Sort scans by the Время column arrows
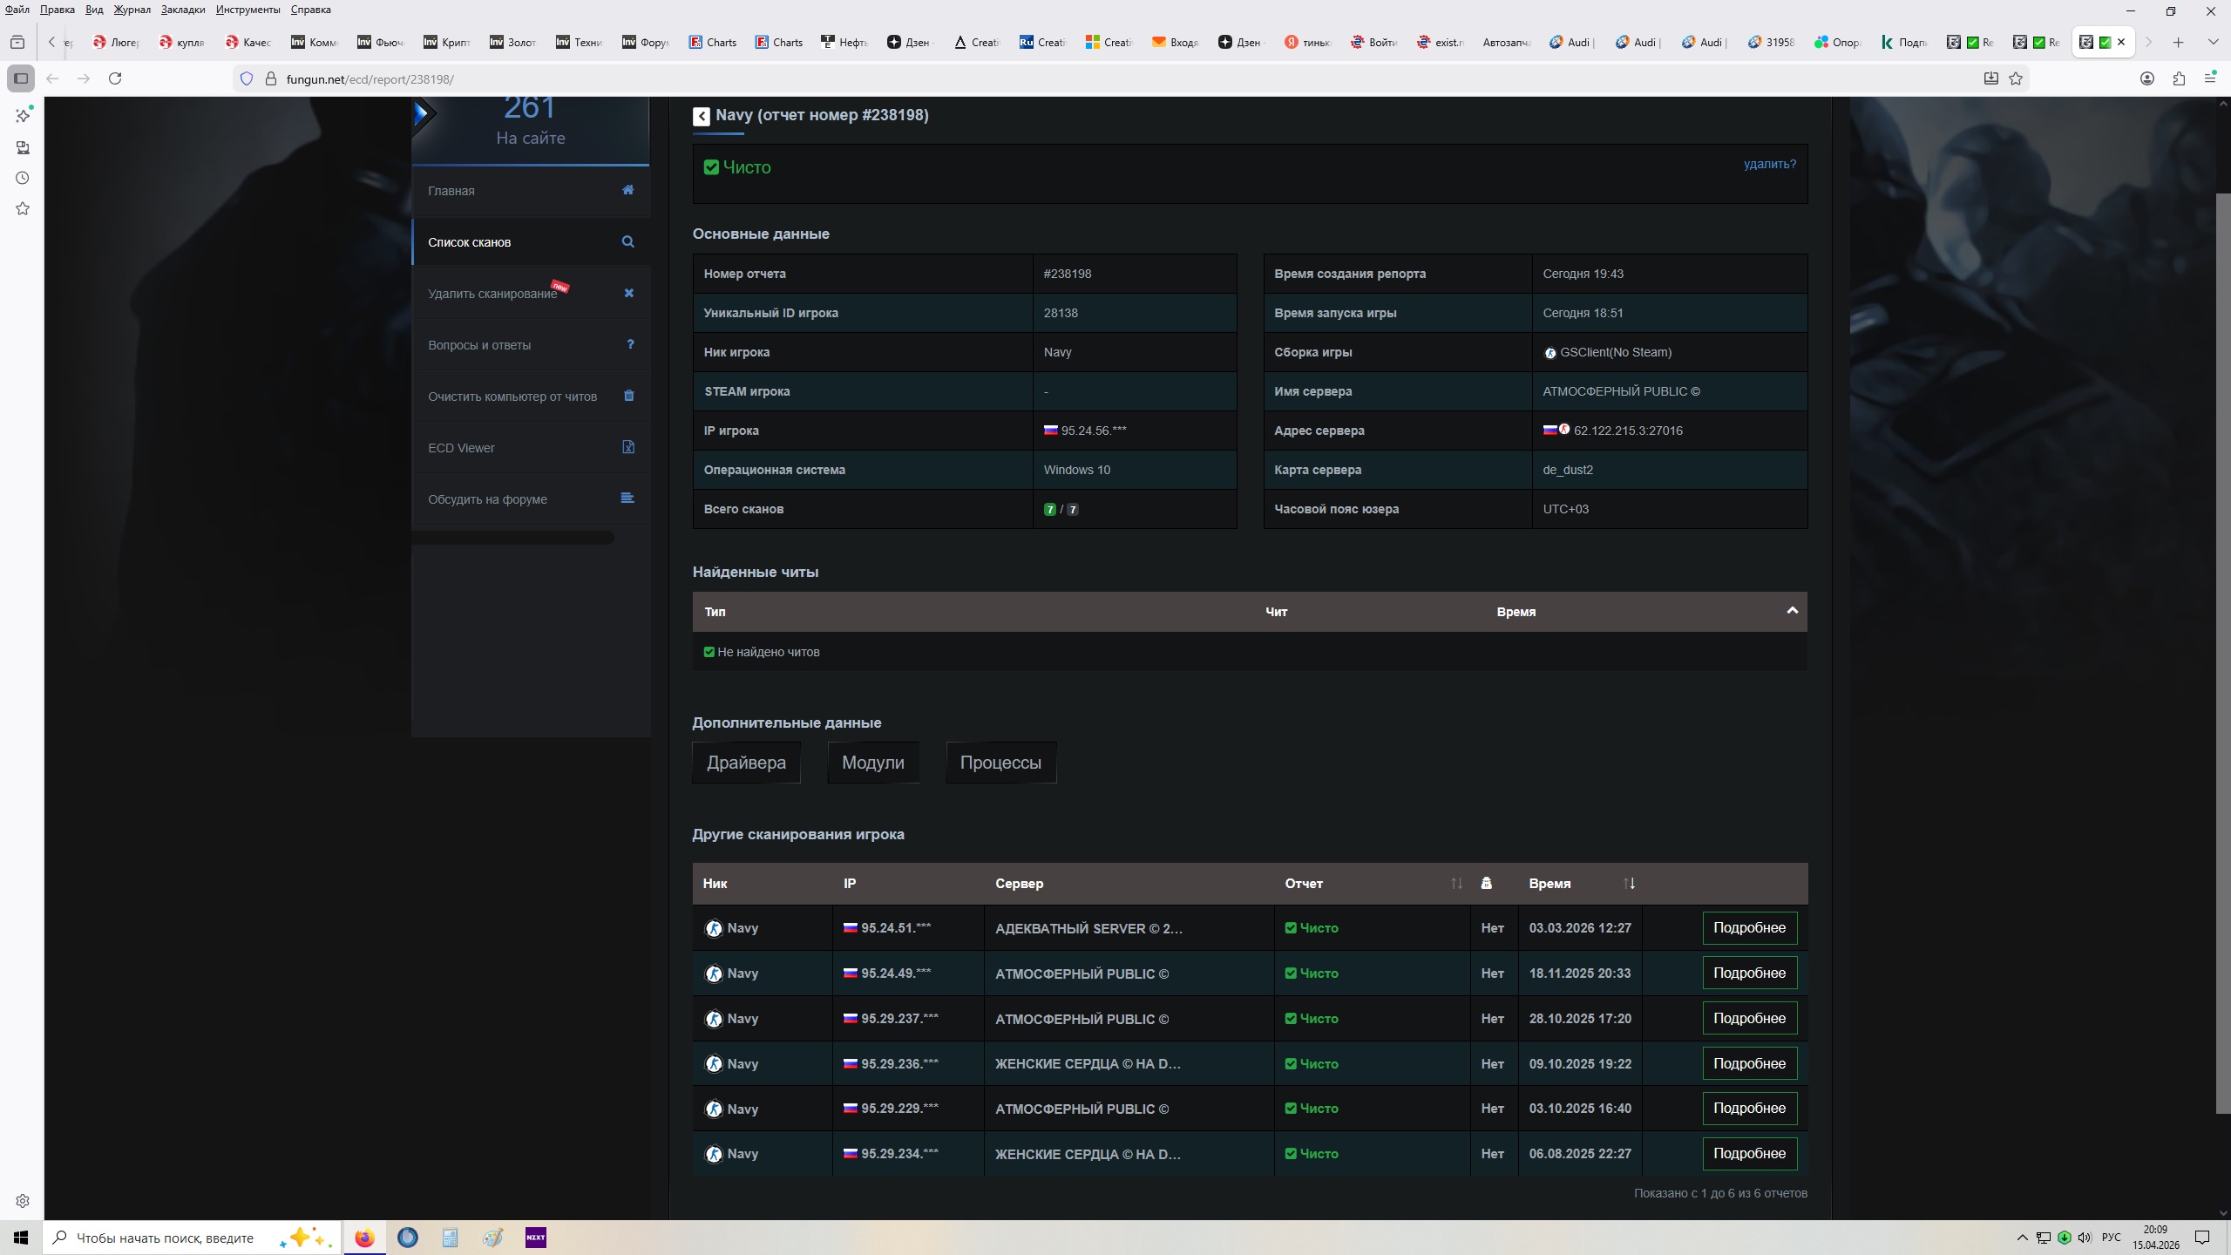This screenshot has width=2231, height=1255. (x=1629, y=883)
